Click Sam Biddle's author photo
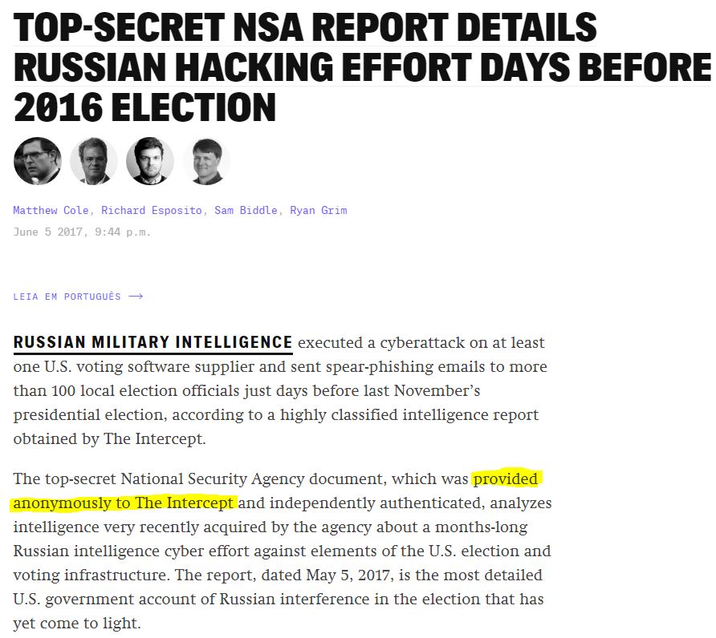The width and height of the screenshot is (716, 638). [150, 161]
